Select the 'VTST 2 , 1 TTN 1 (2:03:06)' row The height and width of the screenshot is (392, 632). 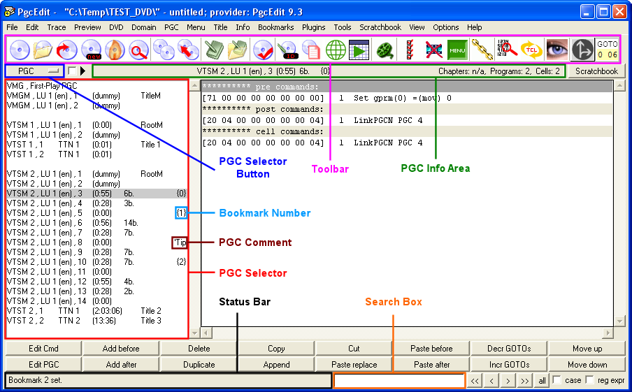click(x=96, y=311)
